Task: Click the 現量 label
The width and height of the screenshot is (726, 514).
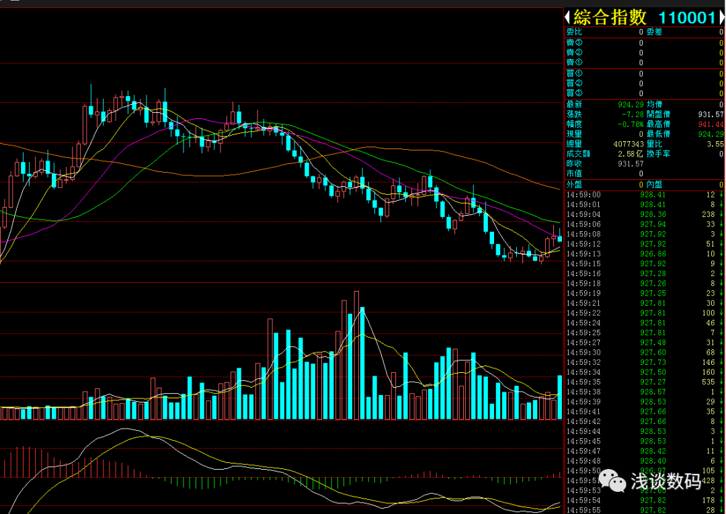Action: (x=575, y=134)
